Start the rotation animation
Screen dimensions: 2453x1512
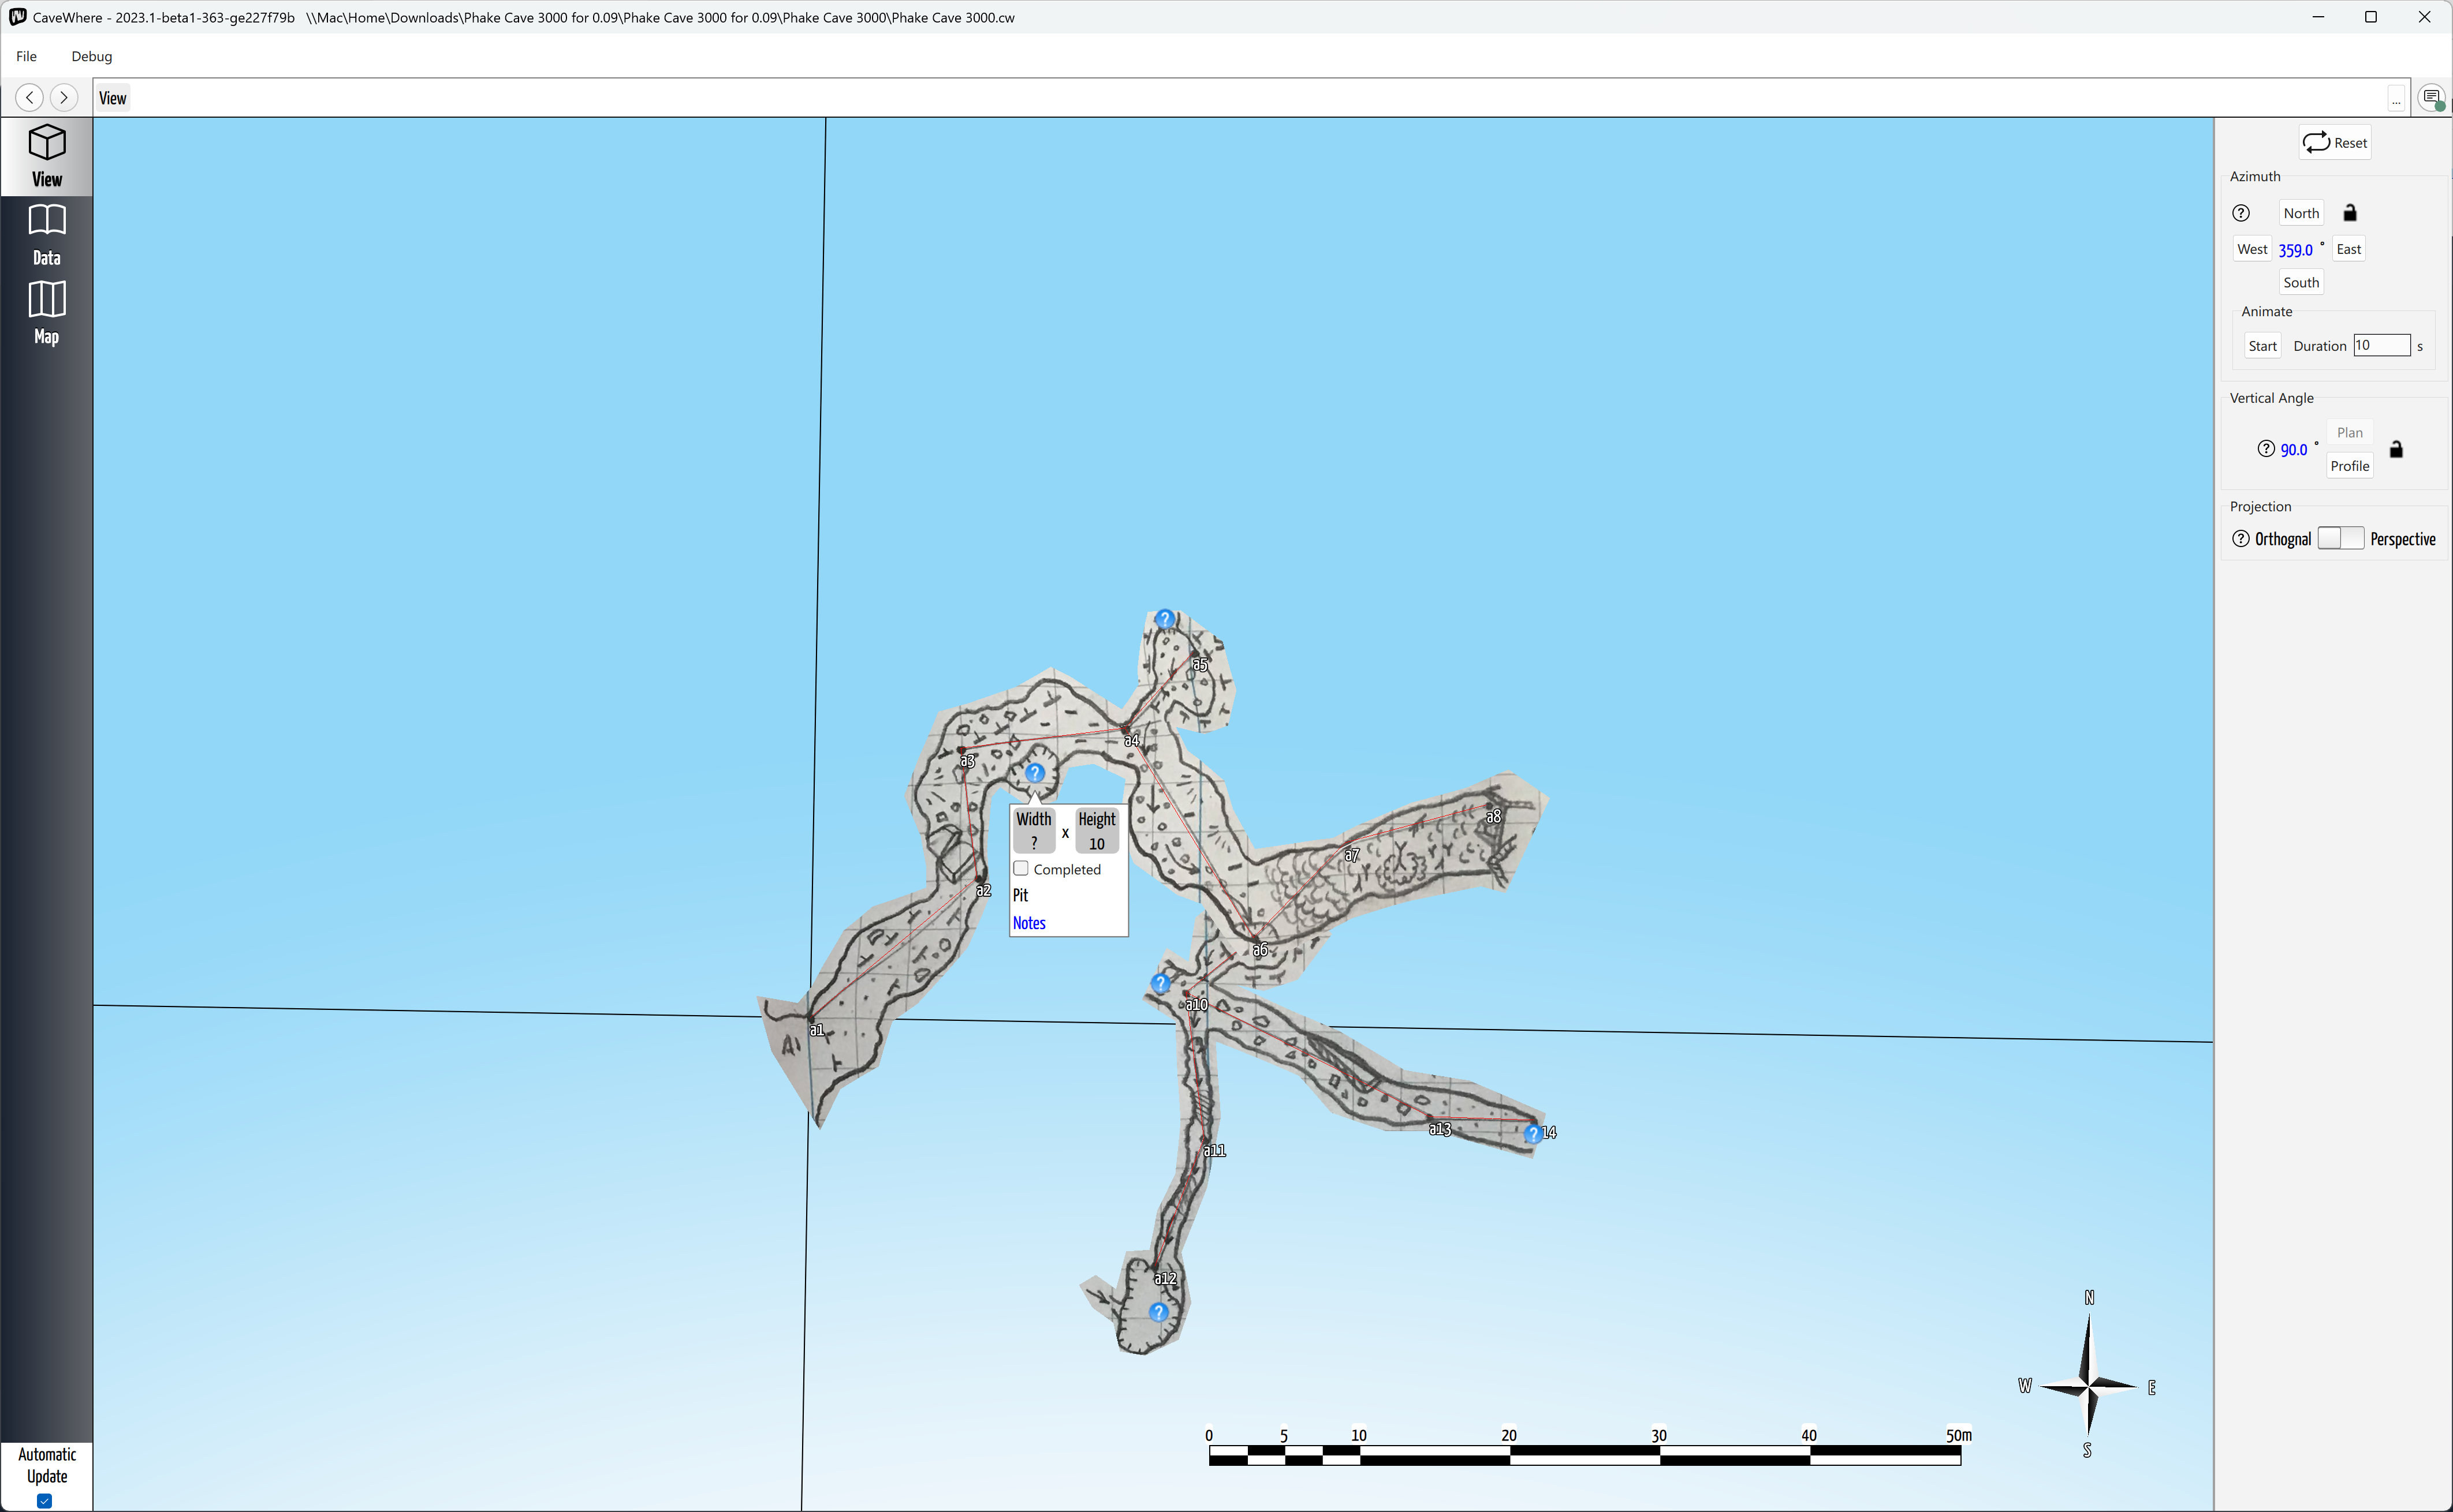[2262, 346]
